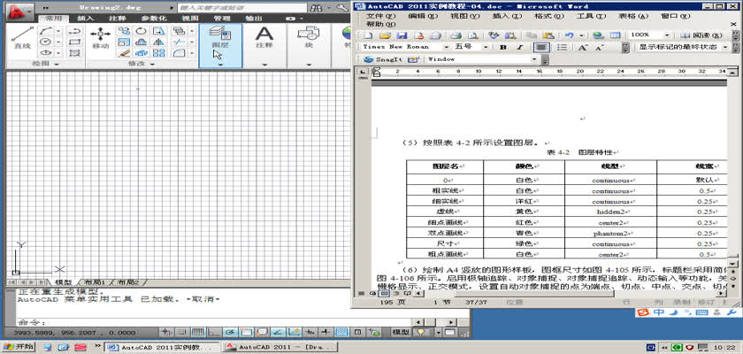Image resolution: width=743 pixels, height=354 pixels.
Task: Click Open folder icon in Word toolbar
Action: click(386, 35)
